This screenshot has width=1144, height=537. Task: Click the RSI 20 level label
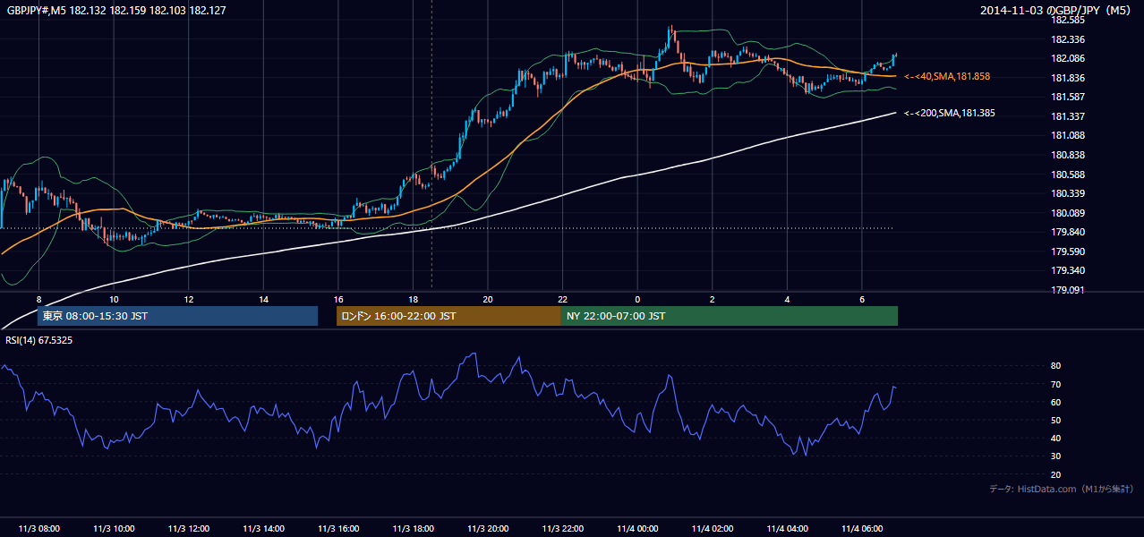(x=1055, y=474)
